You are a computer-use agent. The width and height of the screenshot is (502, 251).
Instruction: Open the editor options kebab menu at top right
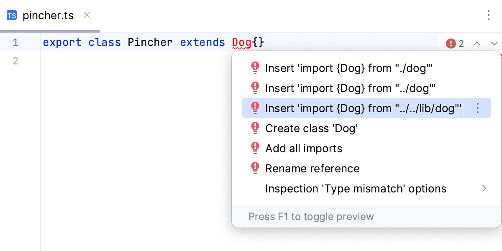[489, 15]
